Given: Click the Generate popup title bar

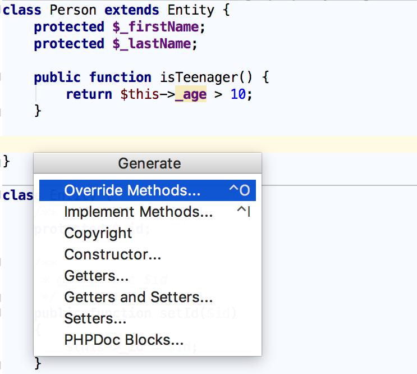Looking at the screenshot, I should 149,163.
